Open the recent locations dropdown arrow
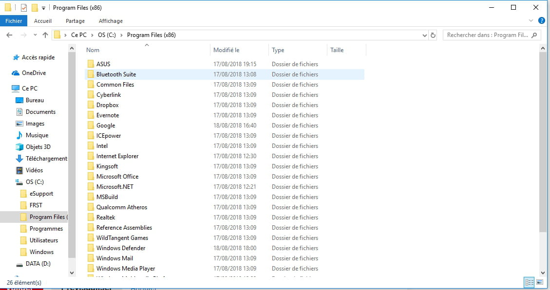This screenshot has height=290, width=550. [x=35, y=35]
